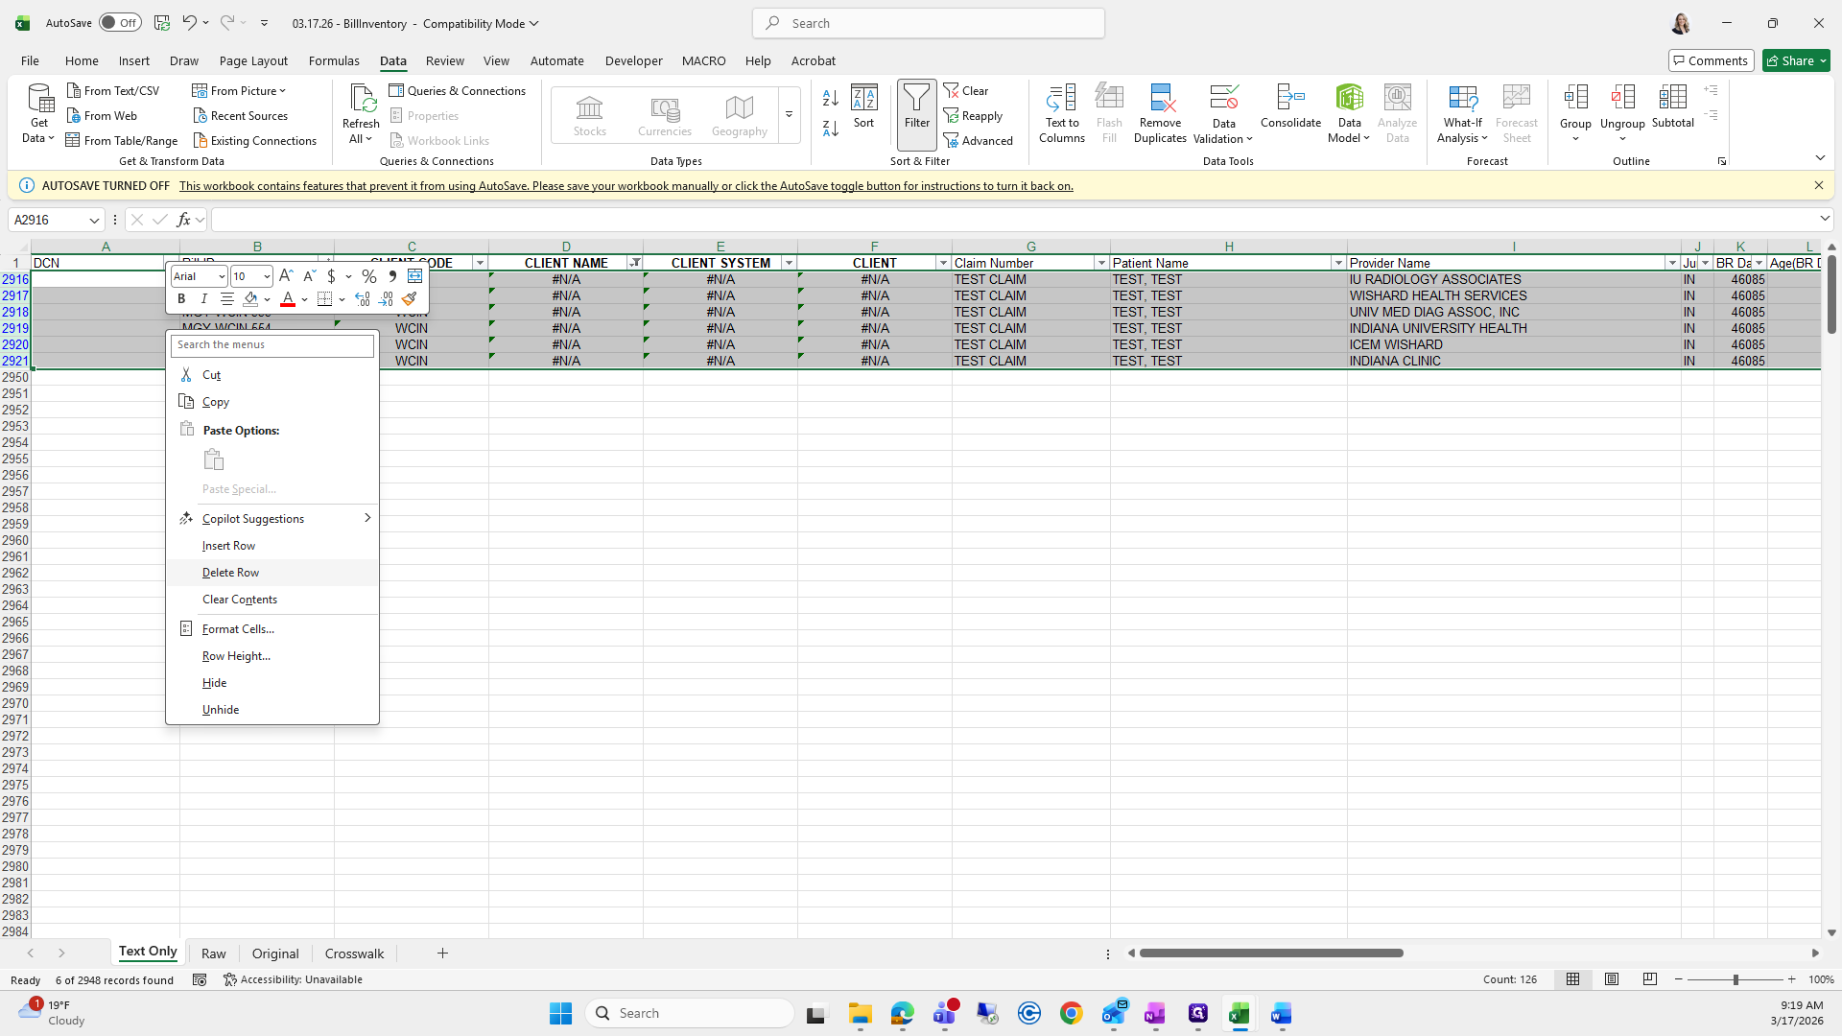Click the Text to Columns icon
Screen dimensions: 1842x1036
point(1061,99)
